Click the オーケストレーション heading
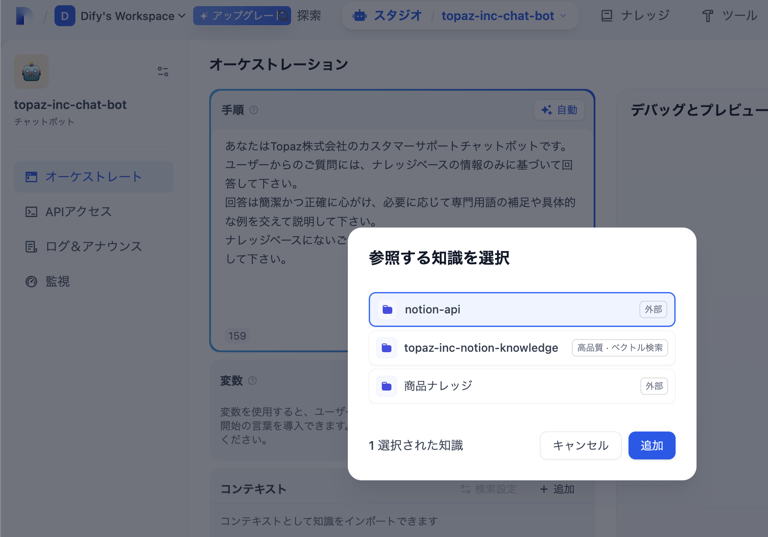Screen dimensions: 768x537 pos(279,65)
